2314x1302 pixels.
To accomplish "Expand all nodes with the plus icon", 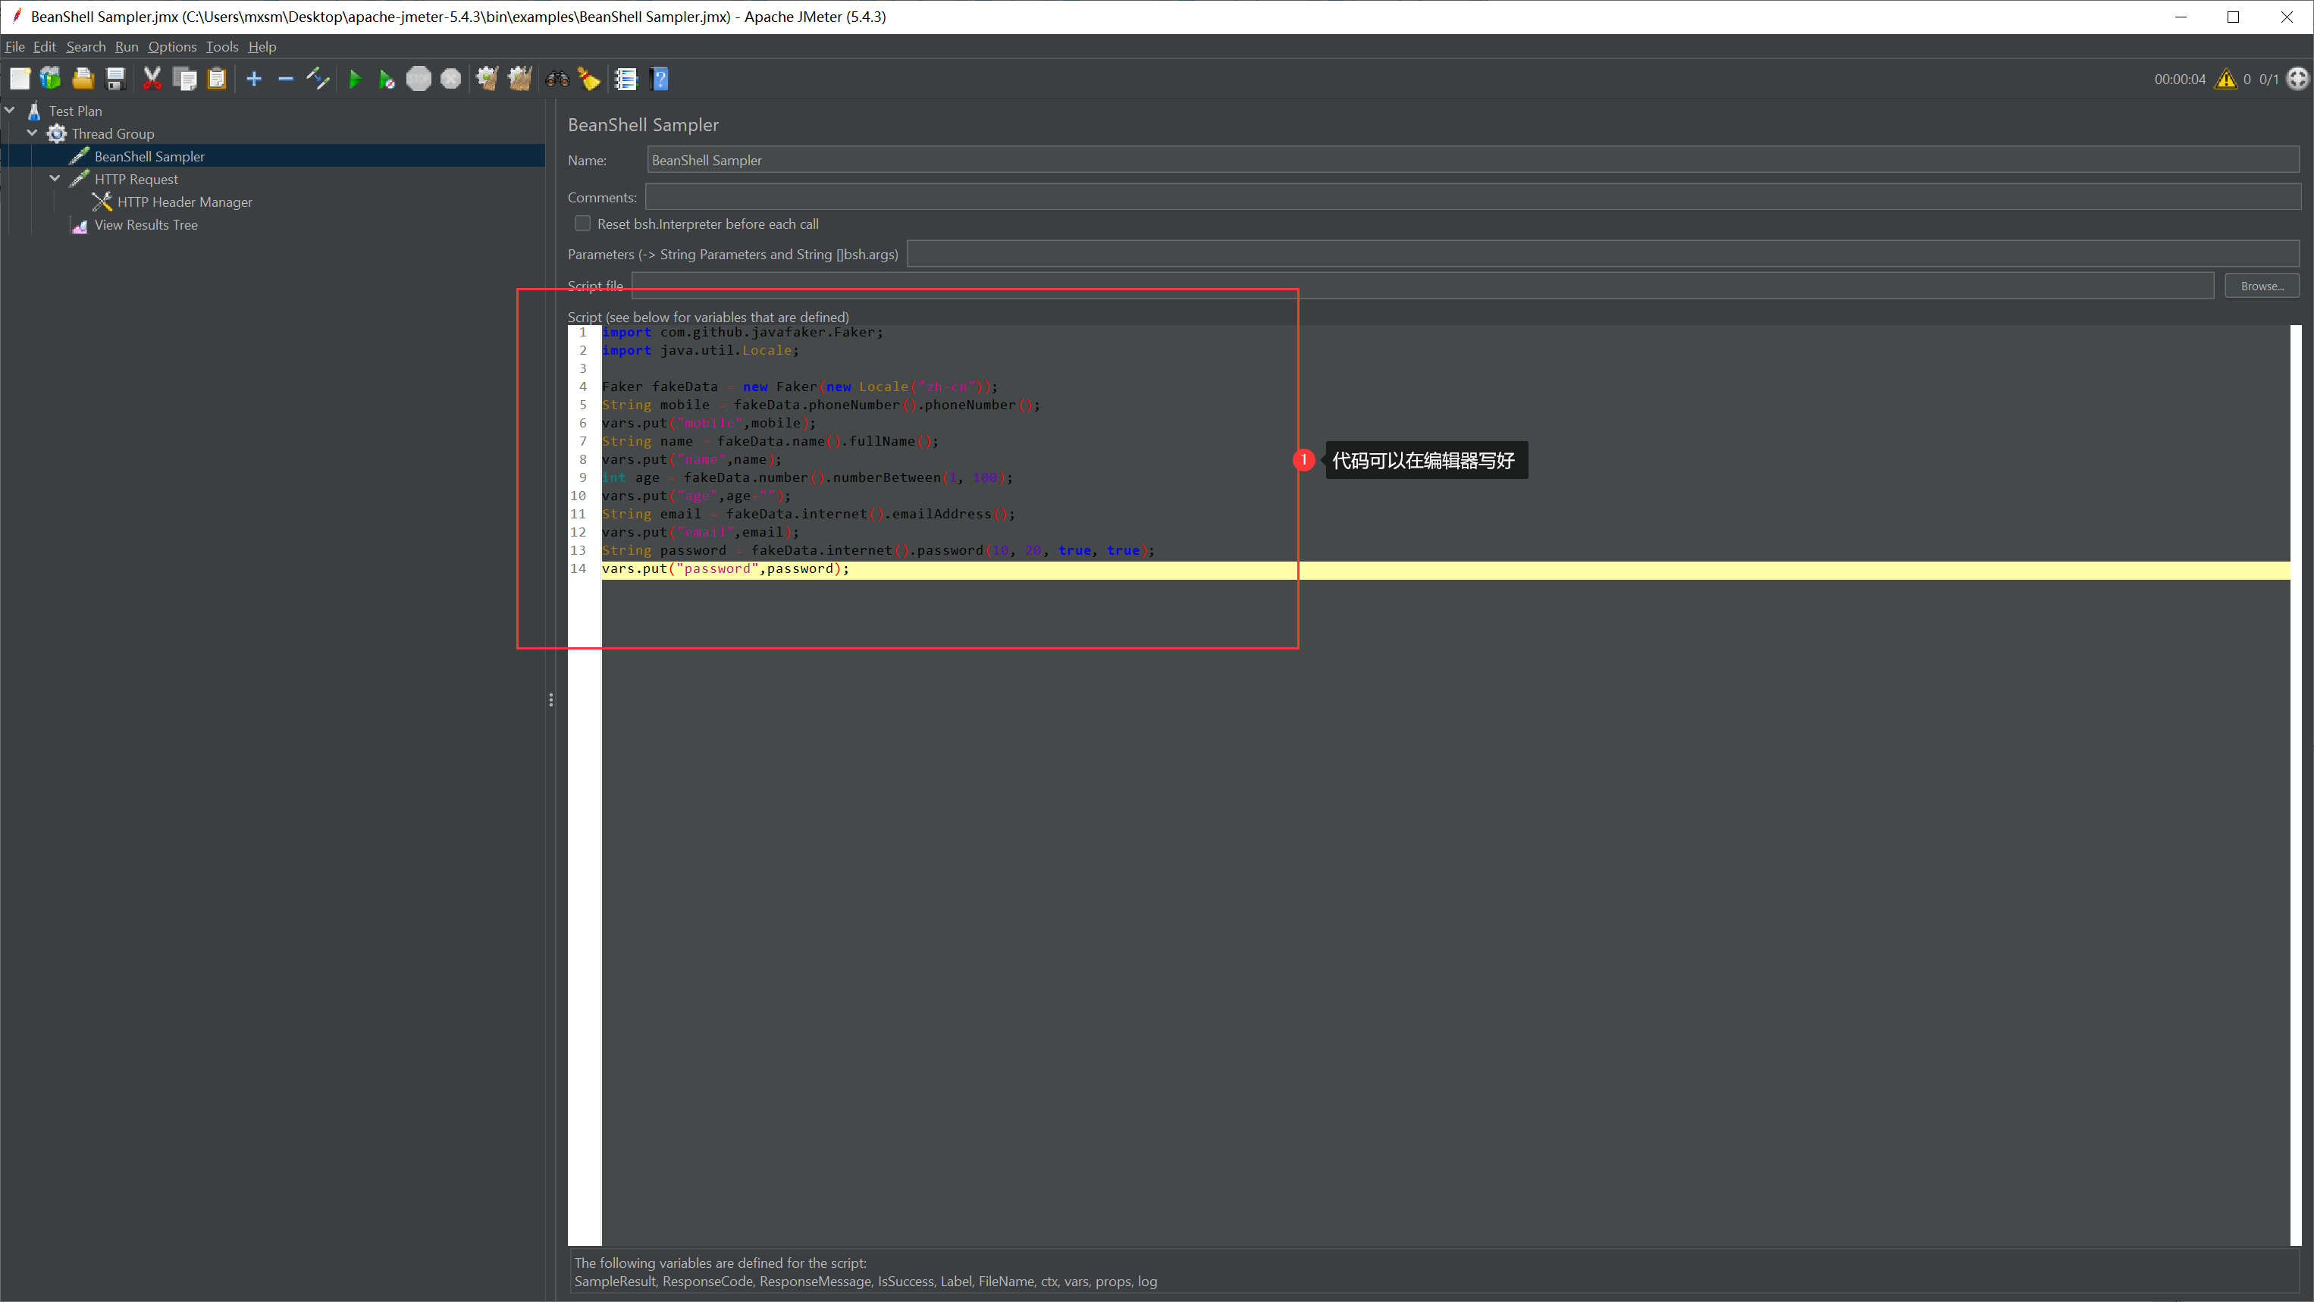I will pyautogui.click(x=254, y=79).
